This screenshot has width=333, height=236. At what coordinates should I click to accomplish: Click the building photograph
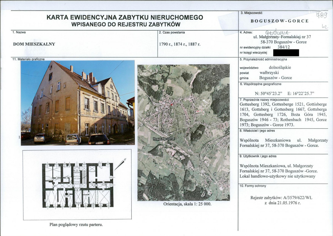[78, 103]
